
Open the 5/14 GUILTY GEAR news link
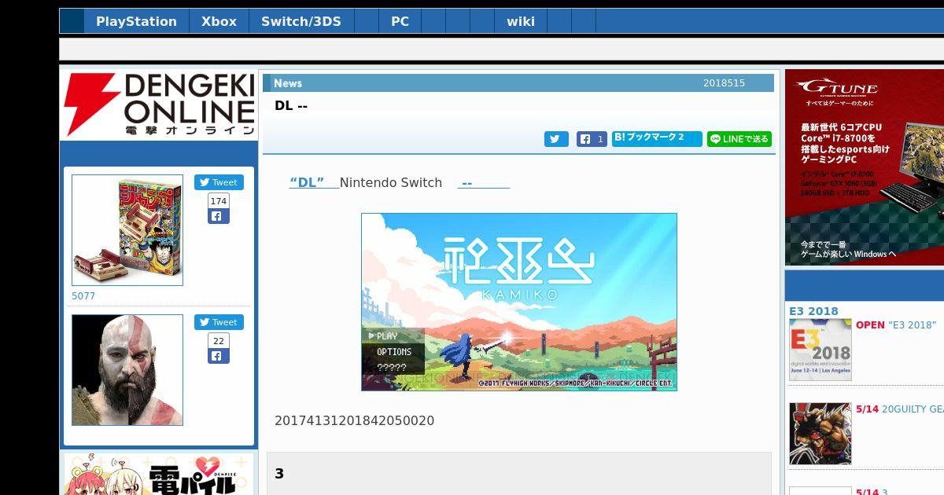pyautogui.click(x=900, y=409)
